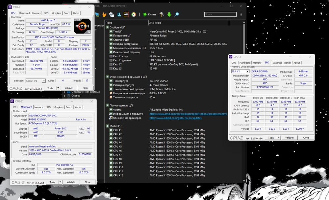Click the hammer tools icon in AIDA64 toolbar
Viewport: 329px width, 200px height.
[162, 14]
